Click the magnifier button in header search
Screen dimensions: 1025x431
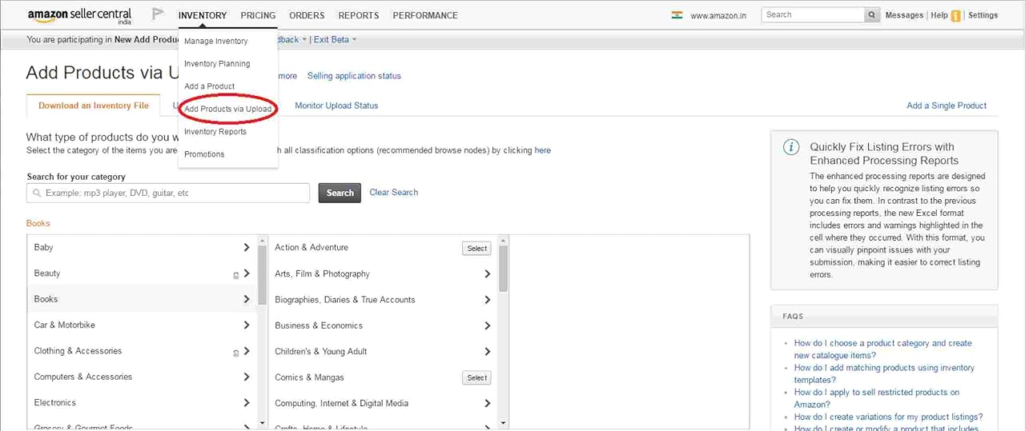872,15
